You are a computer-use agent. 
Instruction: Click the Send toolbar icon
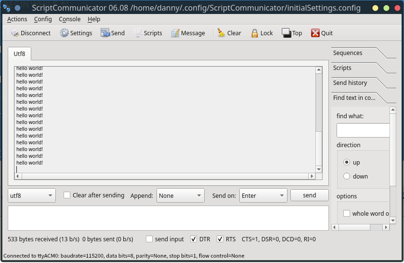coord(105,33)
